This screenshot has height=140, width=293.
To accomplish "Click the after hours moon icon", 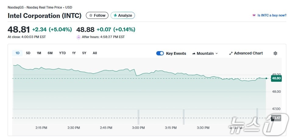I will pos(79,37).
